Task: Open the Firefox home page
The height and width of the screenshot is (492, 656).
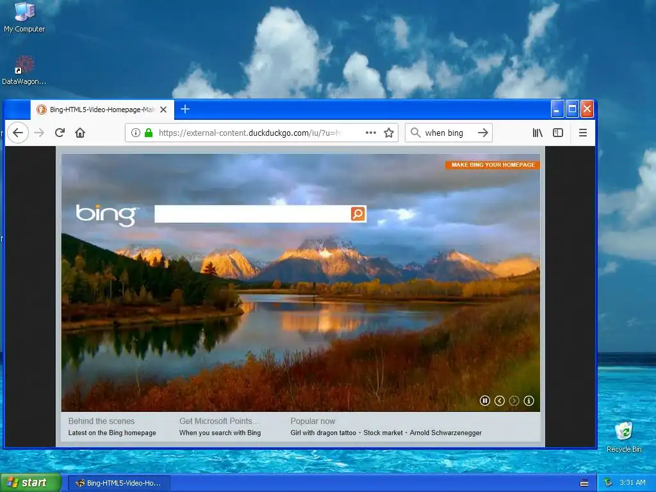Action: pos(80,133)
